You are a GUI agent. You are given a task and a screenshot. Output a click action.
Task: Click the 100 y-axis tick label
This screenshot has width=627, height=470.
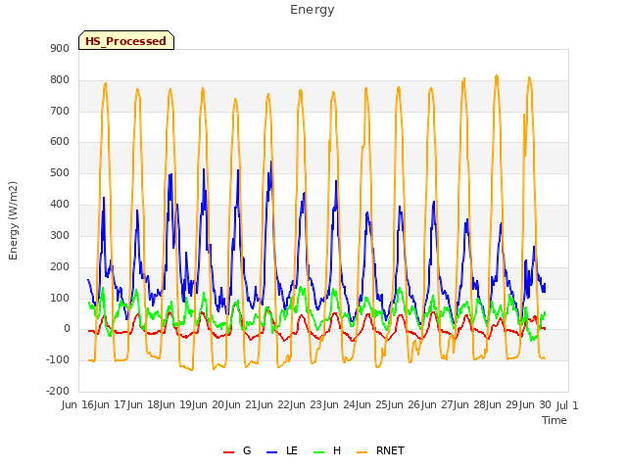(60, 298)
